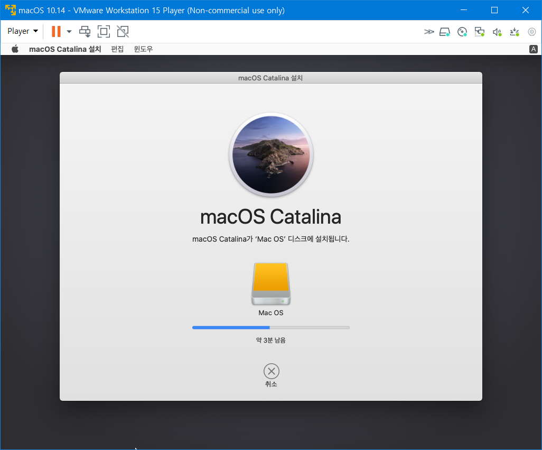
Task: Open the 윈도우 menu
Action: pyautogui.click(x=143, y=49)
